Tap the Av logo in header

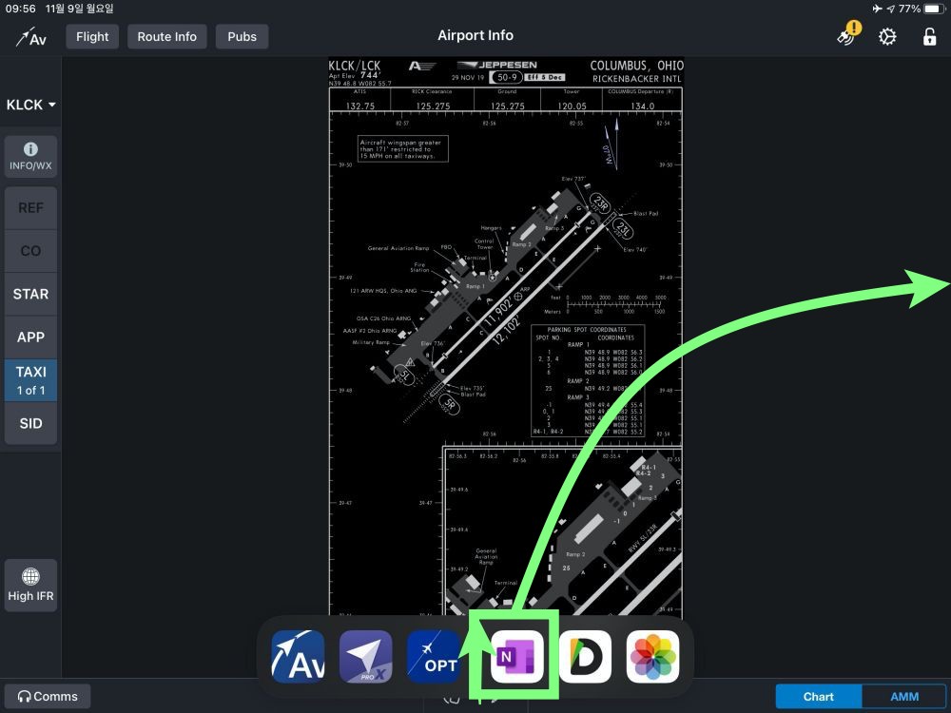click(30, 37)
